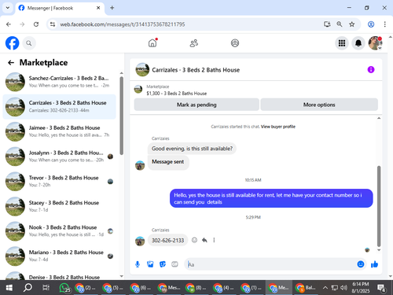The width and height of the screenshot is (393, 295).
Task: Open WhatsApp from the taskbar
Action: point(64,288)
